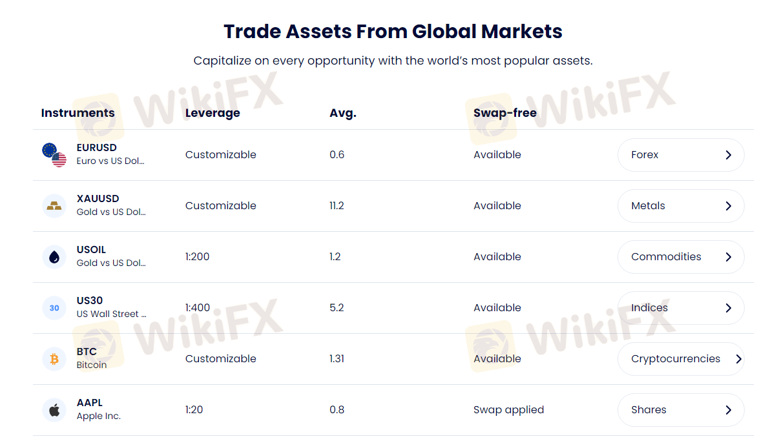Click the XAUUSD gold bars icon

click(x=54, y=206)
